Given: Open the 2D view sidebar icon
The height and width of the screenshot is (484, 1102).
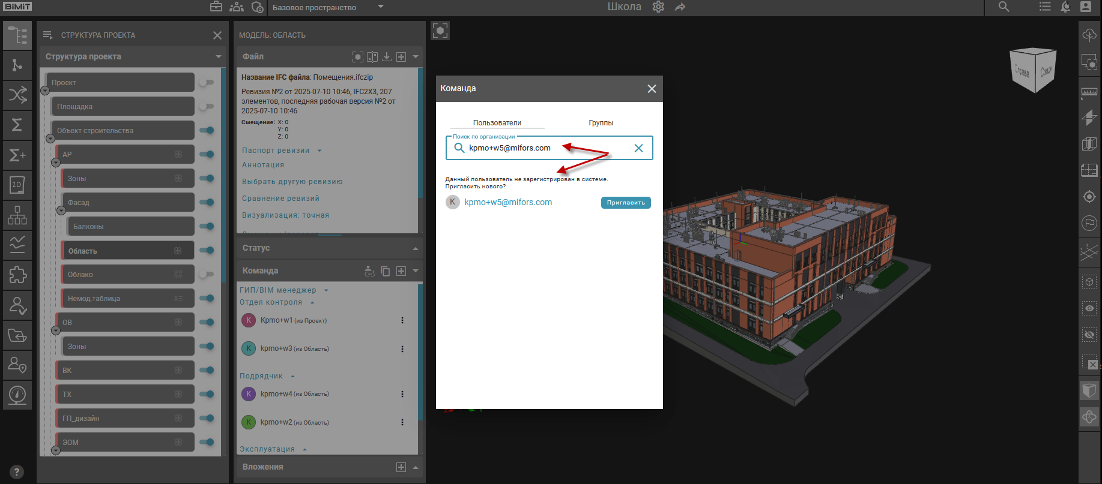Looking at the screenshot, I should tap(17, 185).
